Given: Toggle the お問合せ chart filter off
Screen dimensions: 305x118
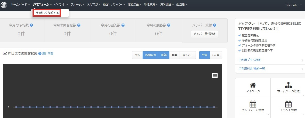Looking at the screenshot, I should (x=150, y=55).
